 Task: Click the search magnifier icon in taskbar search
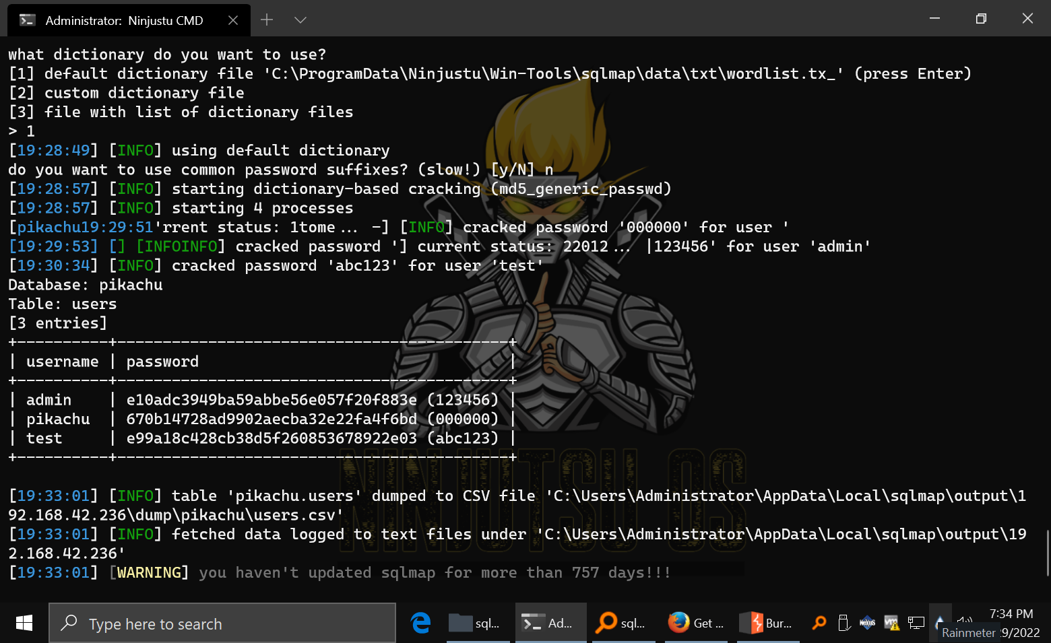tap(69, 623)
